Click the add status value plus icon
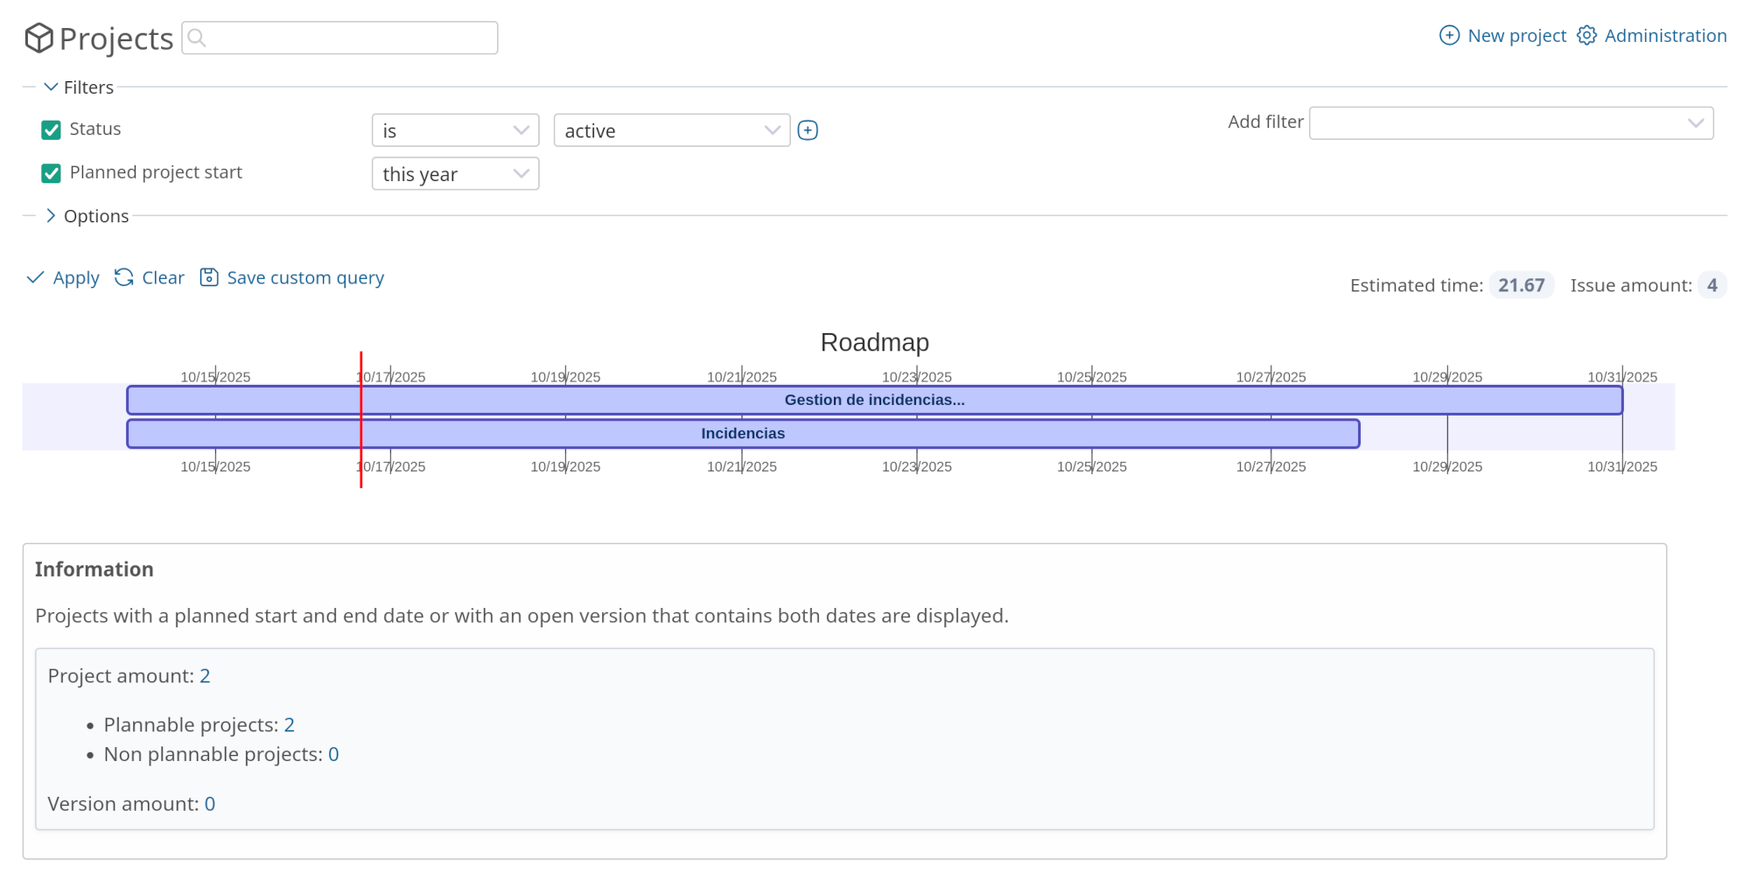Viewport: 1750px width, 894px height. click(x=808, y=130)
